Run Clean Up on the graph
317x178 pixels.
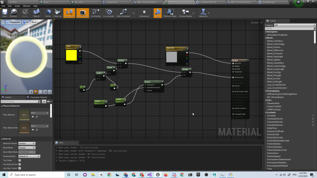(x=57, y=13)
